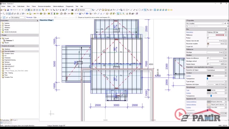This screenshot has width=229, height=129.
Task: Open the Standard layer dropdown
Action: coord(84,10)
